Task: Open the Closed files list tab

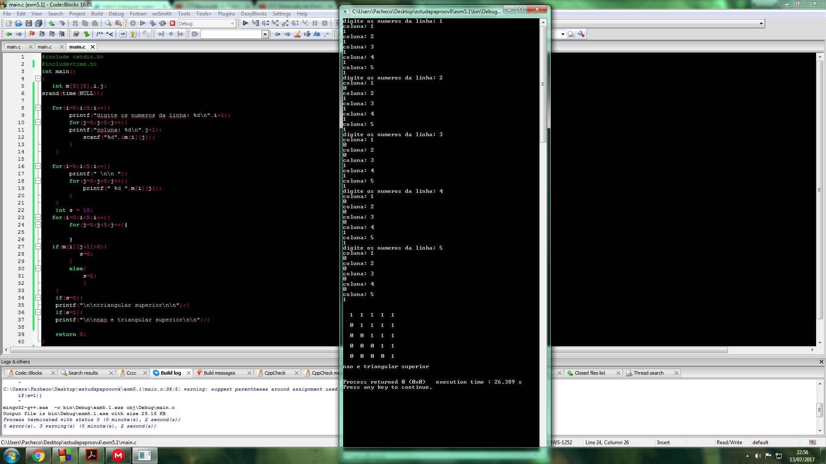Action: point(590,373)
